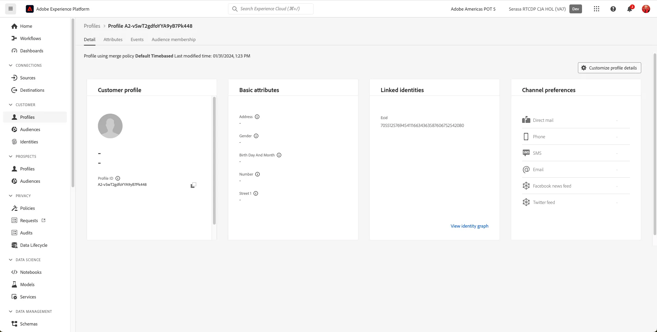The width and height of the screenshot is (657, 332).
Task: Show info for Profile ID field
Action: coord(118,178)
